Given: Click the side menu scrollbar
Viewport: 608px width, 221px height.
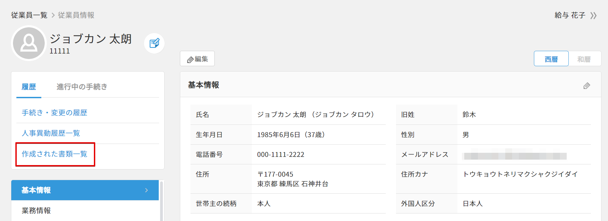Looking at the screenshot, I should (161, 201).
